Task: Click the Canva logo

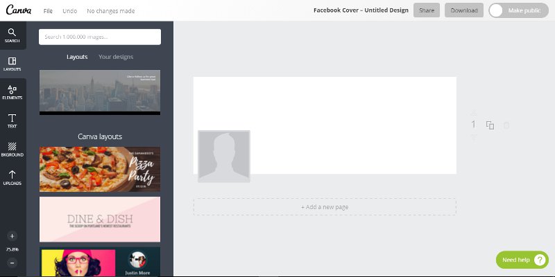Action: (18, 10)
